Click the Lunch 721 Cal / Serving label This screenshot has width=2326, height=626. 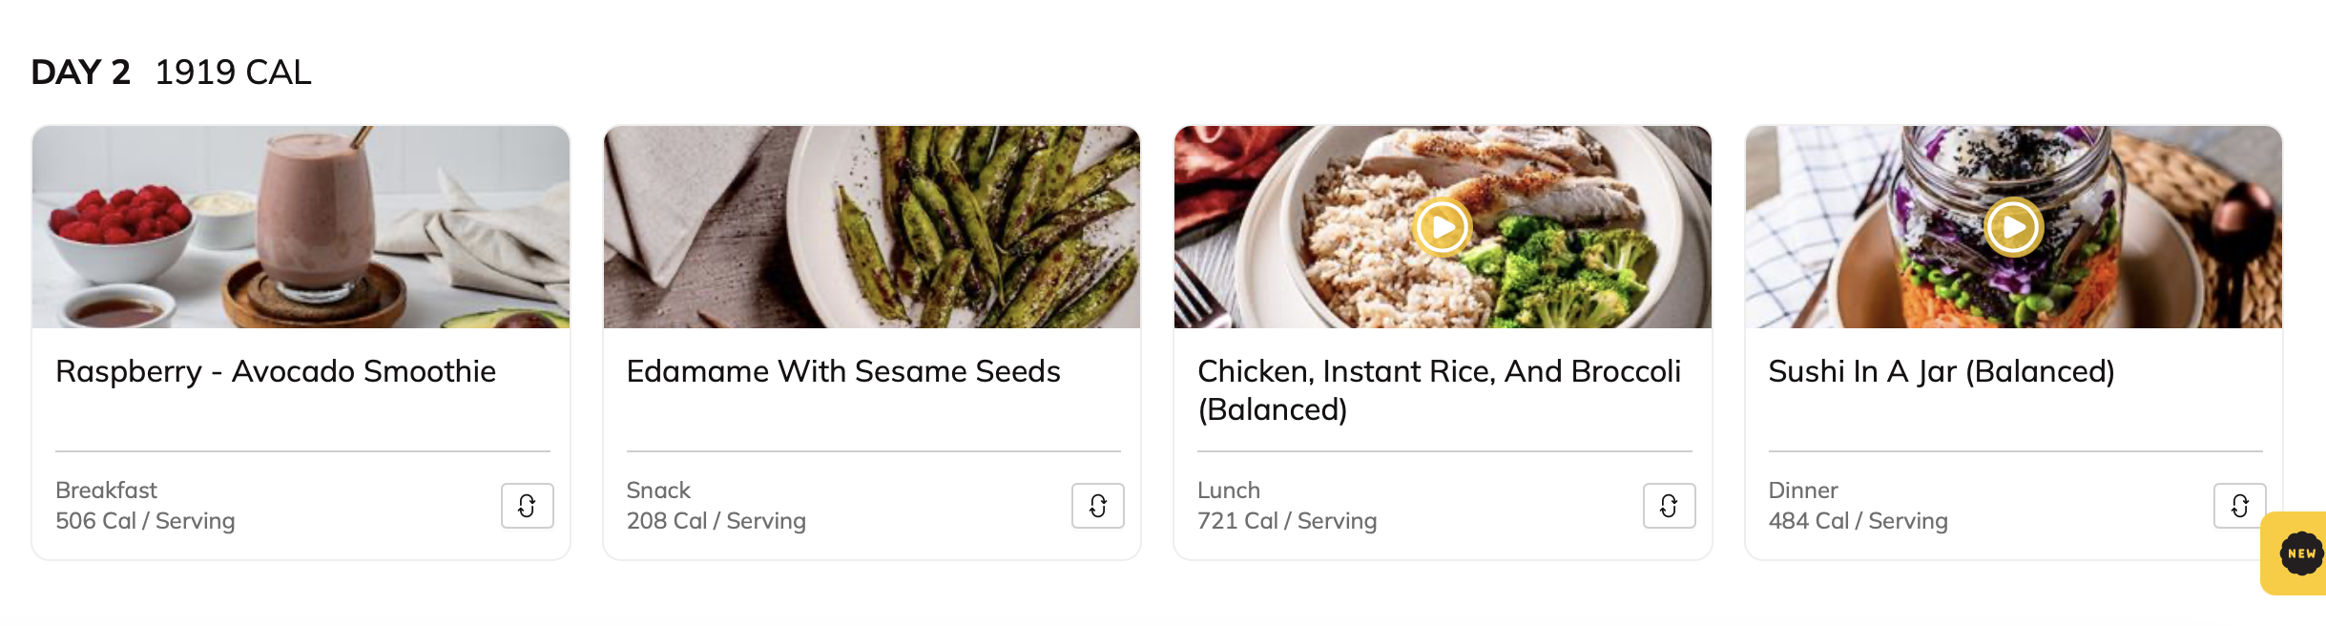click(1287, 506)
